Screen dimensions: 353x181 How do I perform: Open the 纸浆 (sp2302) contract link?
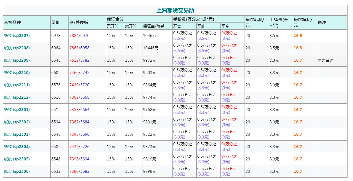(x=17, y=122)
